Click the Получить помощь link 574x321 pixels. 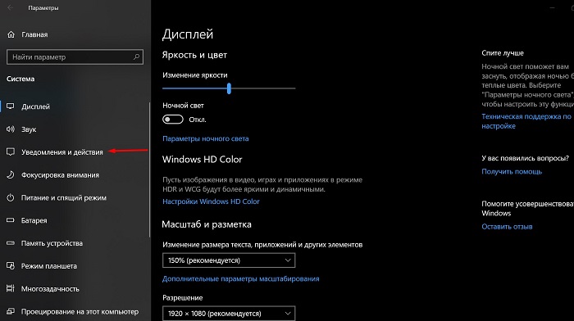pos(512,171)
